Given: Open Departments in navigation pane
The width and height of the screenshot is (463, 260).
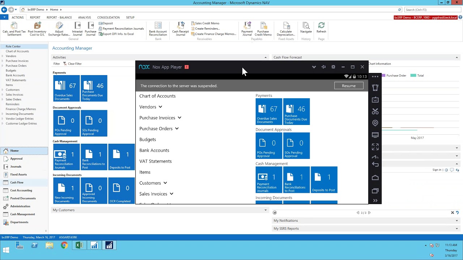Looking at the screenshot, I should 19,222.
